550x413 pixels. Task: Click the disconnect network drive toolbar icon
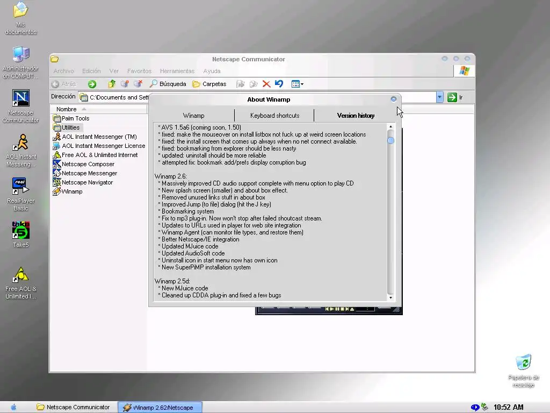click(138, 84)
